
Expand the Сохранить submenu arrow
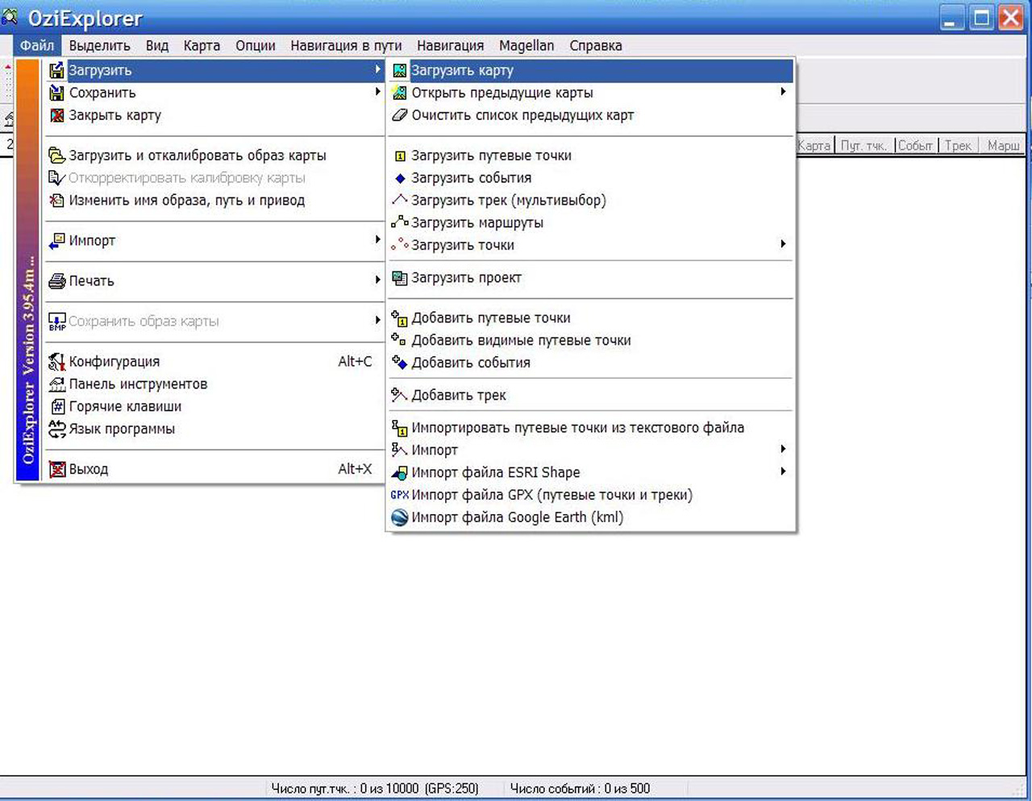pos(377,92)
